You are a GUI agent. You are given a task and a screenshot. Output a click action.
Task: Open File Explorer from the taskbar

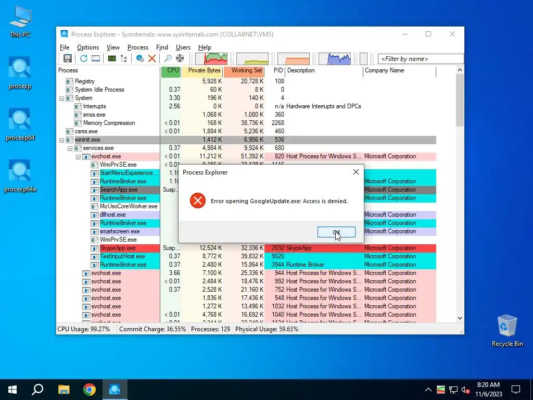(64, 390)
